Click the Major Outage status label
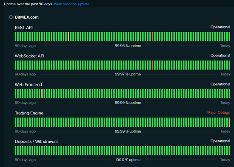The image size is (234, 167). point(219,113)
